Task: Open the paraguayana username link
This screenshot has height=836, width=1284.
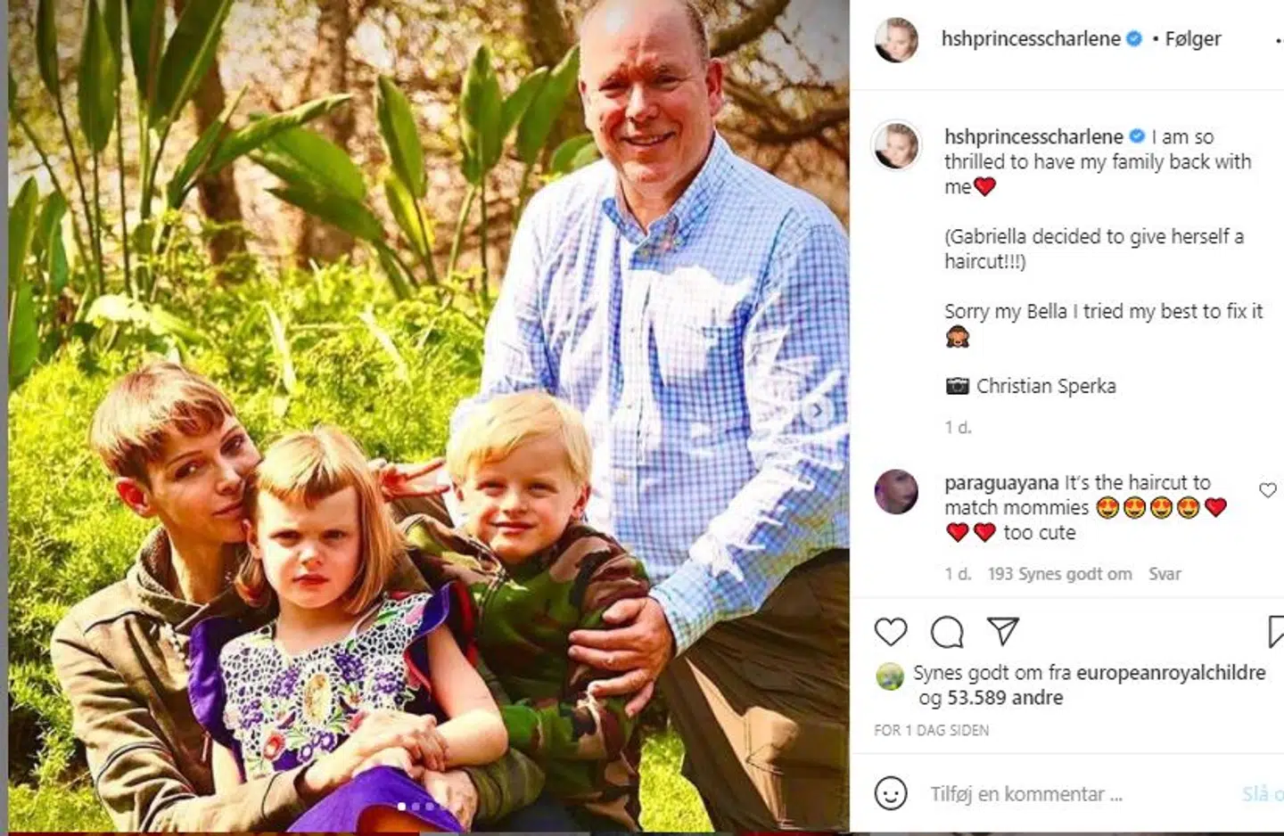Action: 1001,483
